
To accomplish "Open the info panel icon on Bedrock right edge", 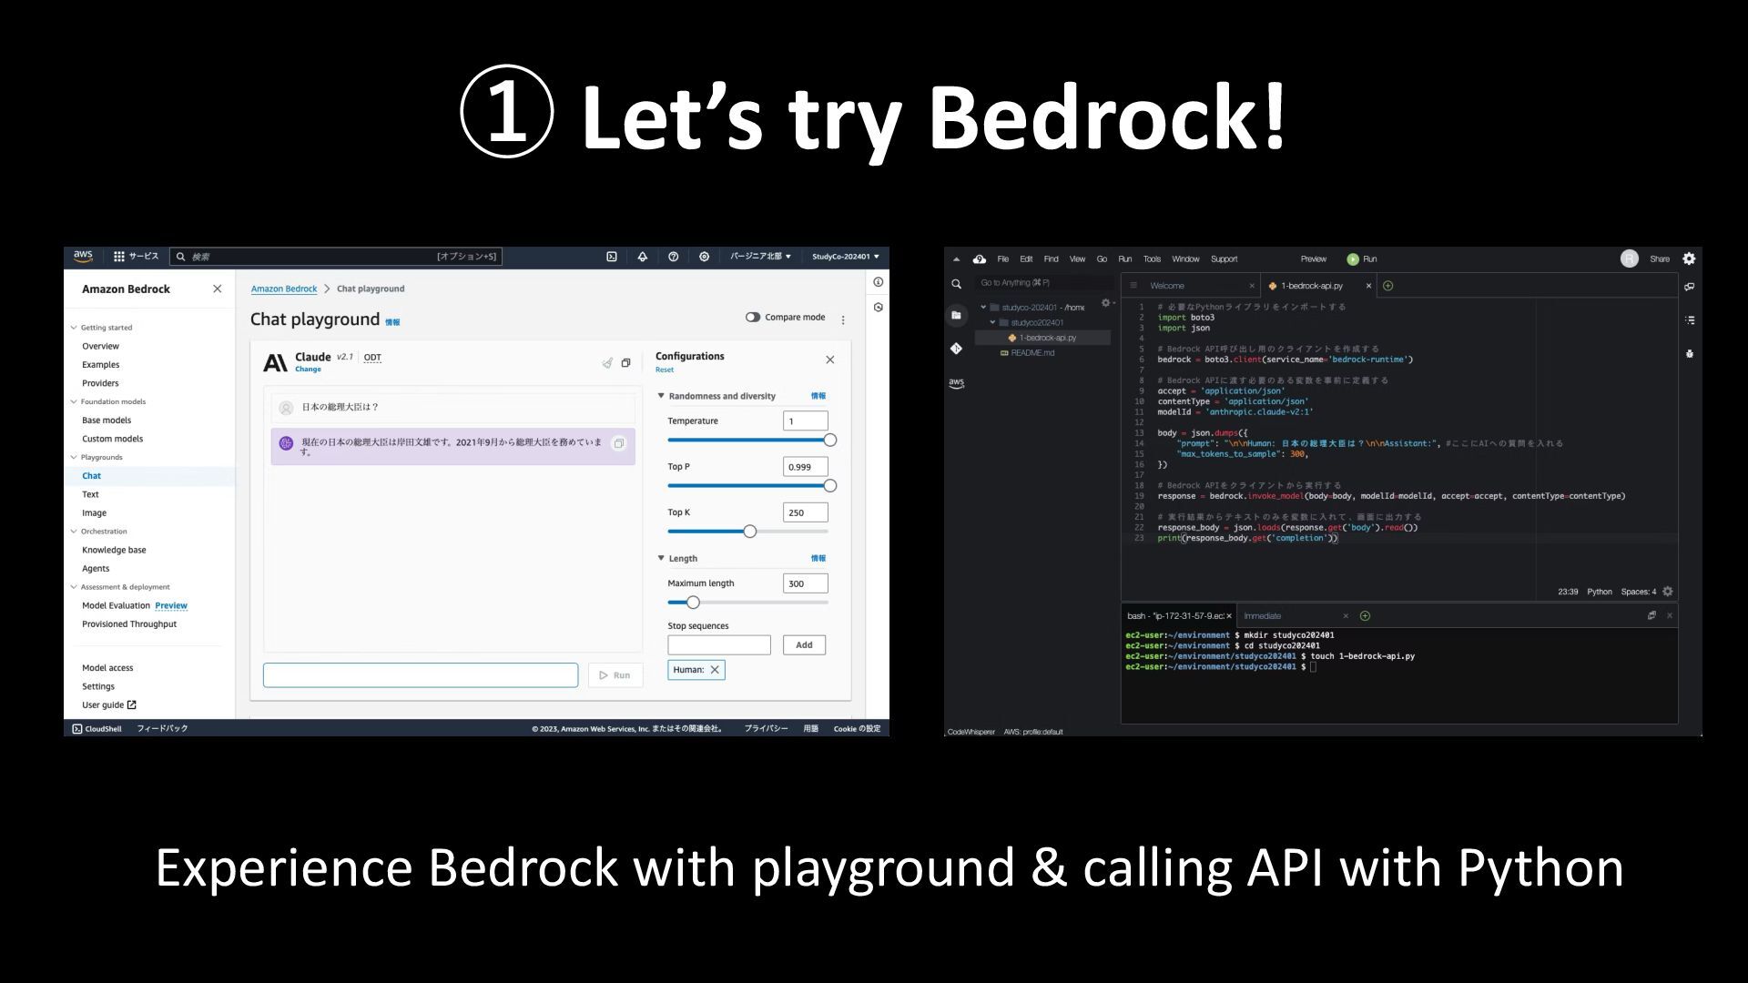I will [878, 282].
